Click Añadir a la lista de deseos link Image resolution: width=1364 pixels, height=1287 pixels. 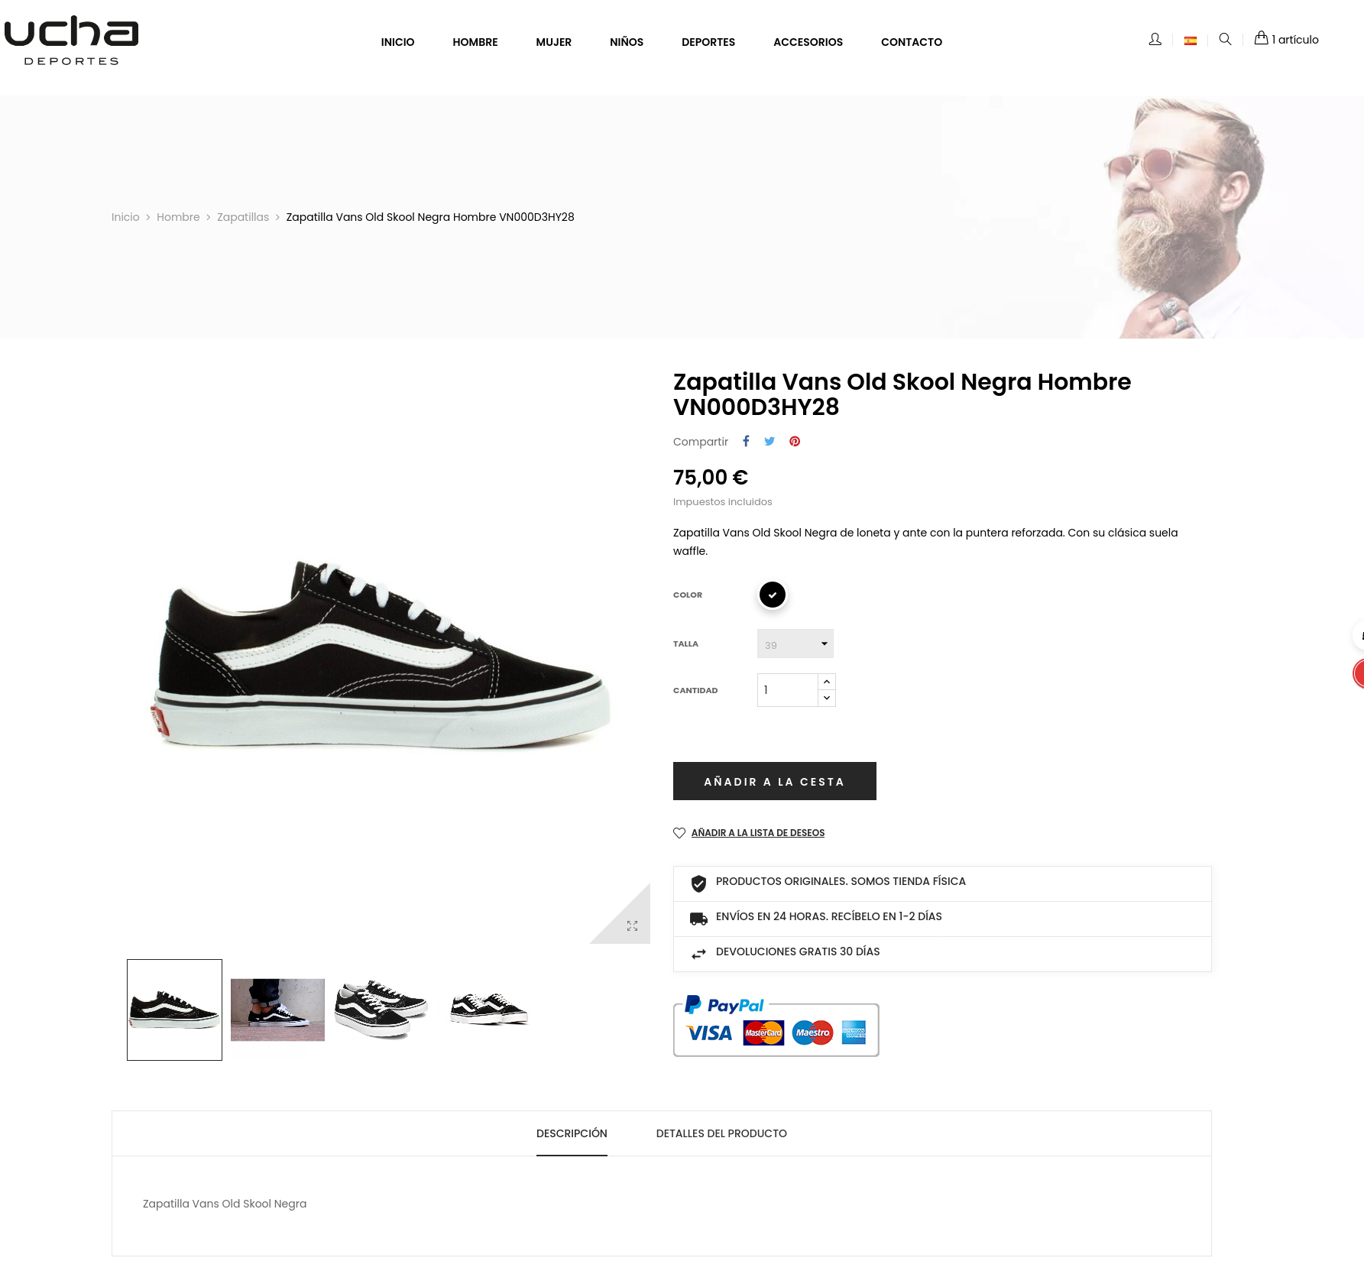point(758,833)
